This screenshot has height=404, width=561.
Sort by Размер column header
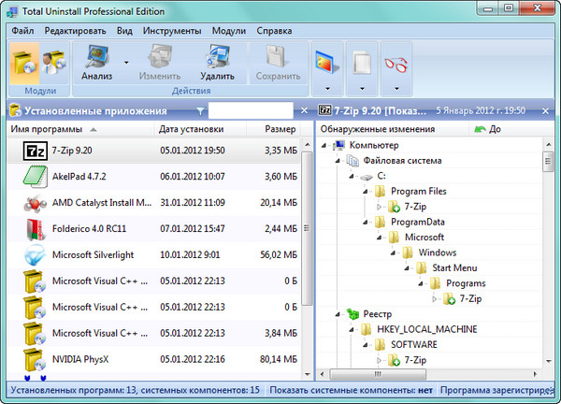(x=280, y=129)
